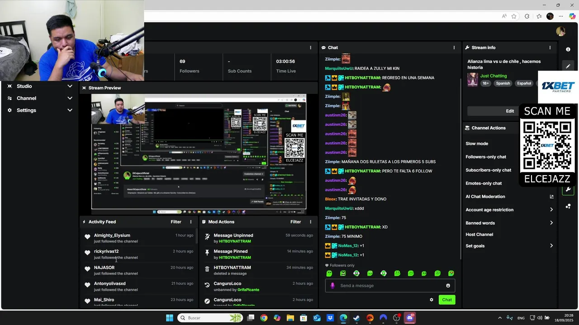
Task: Open the Chat panel options menu
Action: coord(454,47)
